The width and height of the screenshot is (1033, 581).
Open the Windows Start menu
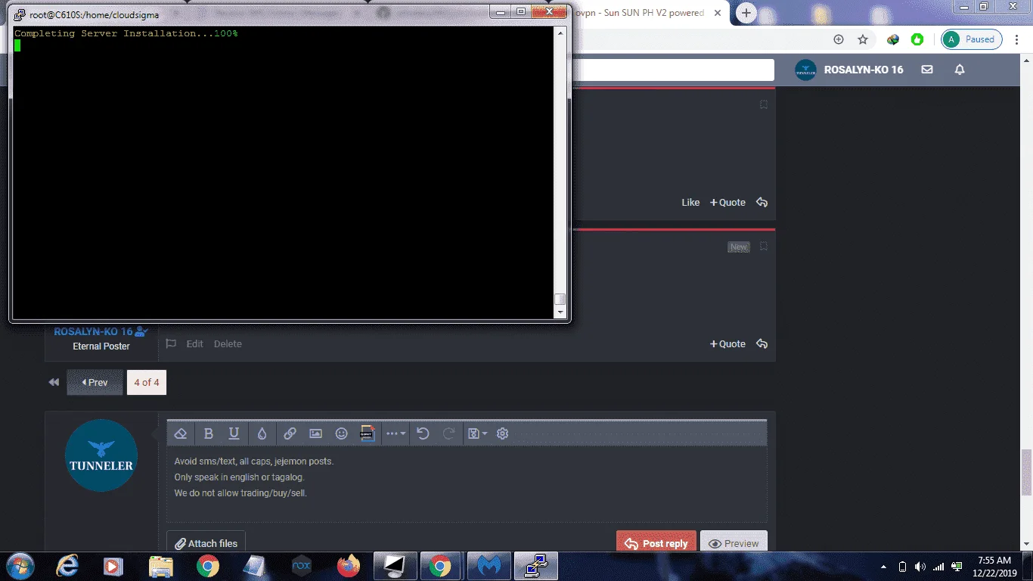[x=20, y=566]
